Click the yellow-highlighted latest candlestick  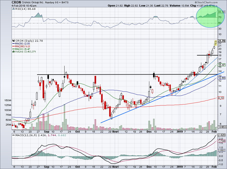(x=216, y=43)
